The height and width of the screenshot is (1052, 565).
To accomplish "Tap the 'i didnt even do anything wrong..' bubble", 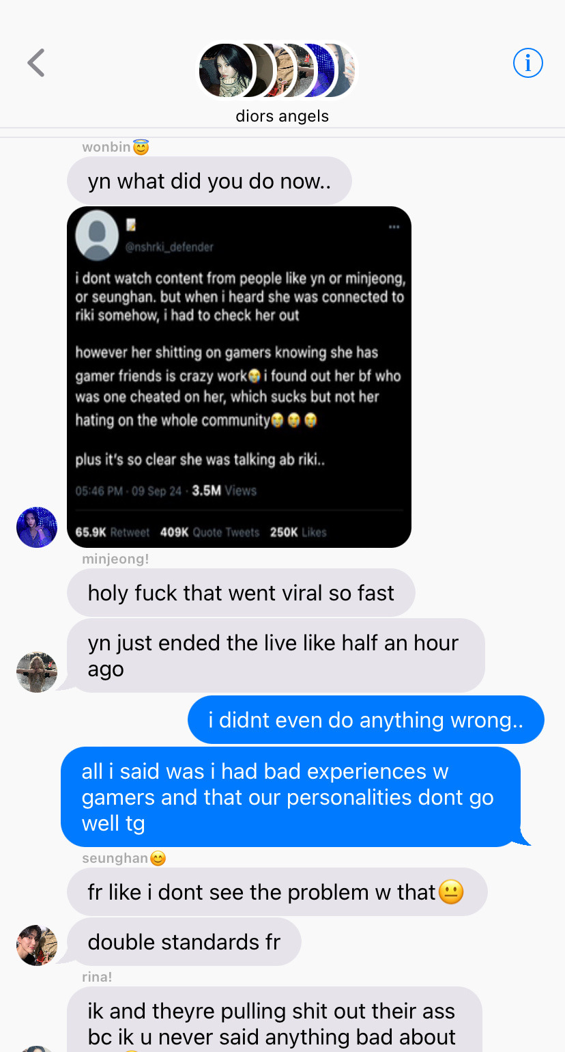I will click(366, 720).
